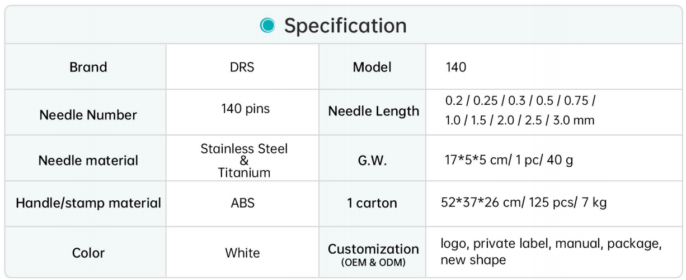The width and height of the screenshot is (686, 280).
Task: Select the 52*37*26 cm carton value
Action: coord(524,202)
